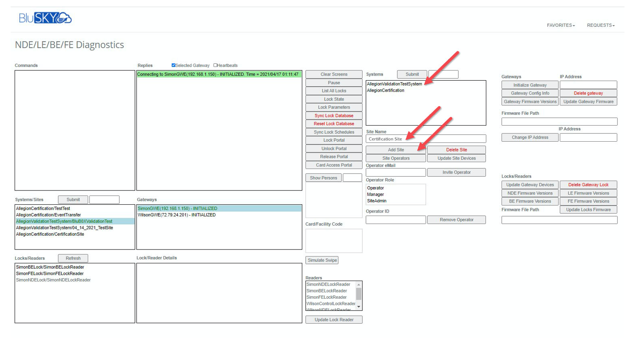Select WilsonGWE gateway in Gateways list
This screenshot has width=641, height=342.
[177, 215]
